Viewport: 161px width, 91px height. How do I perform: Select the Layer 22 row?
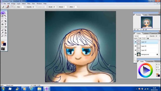(146, 42)
